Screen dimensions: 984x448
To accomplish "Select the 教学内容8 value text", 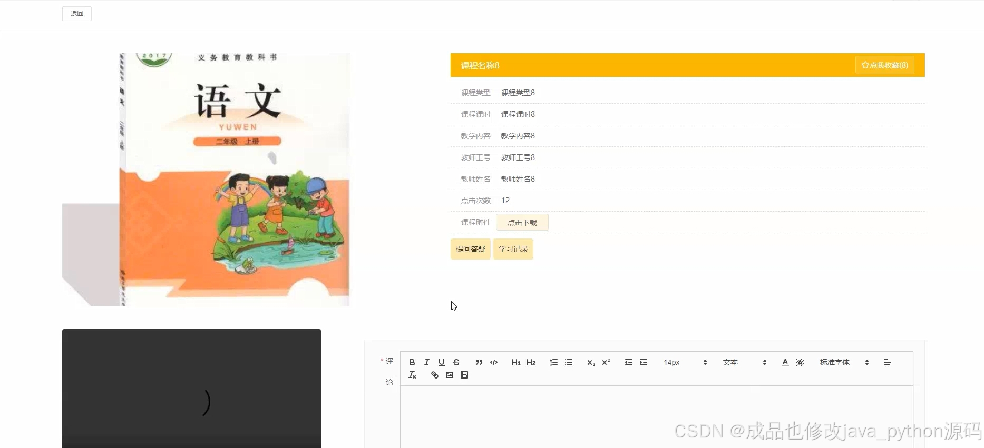I will click(518, 136).
